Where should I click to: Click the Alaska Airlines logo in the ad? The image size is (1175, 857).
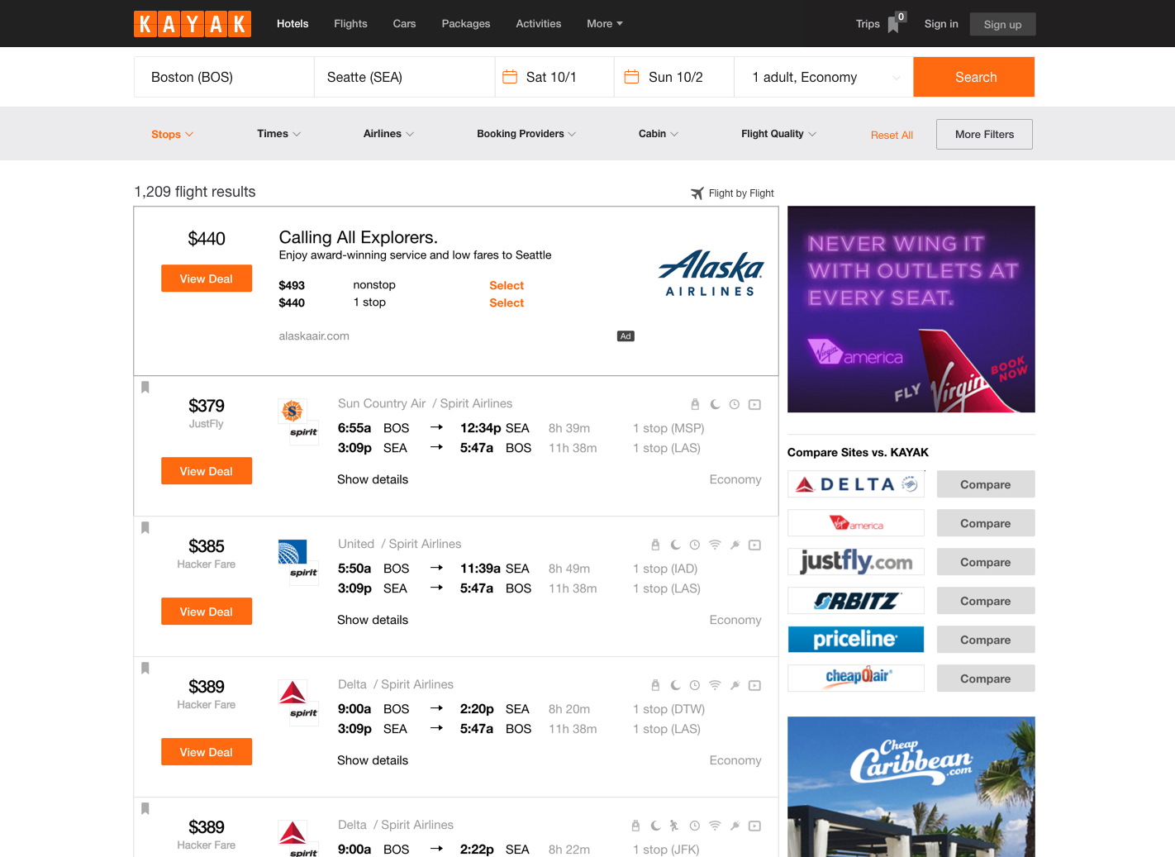(x=711, y=274)
